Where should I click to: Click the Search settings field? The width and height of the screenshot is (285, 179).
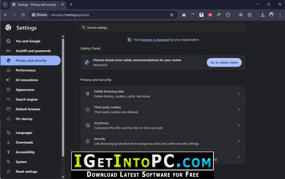(x=163, y=28)
